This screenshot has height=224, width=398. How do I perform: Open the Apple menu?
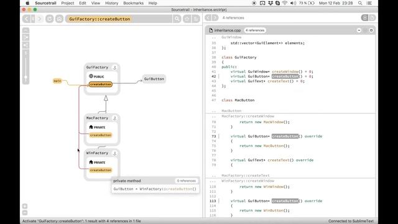27,3
